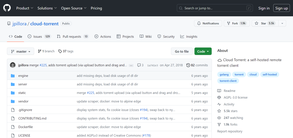Click the comments speech bubble icon
This screenshot has height=138, width=293.
pos(139,65)
